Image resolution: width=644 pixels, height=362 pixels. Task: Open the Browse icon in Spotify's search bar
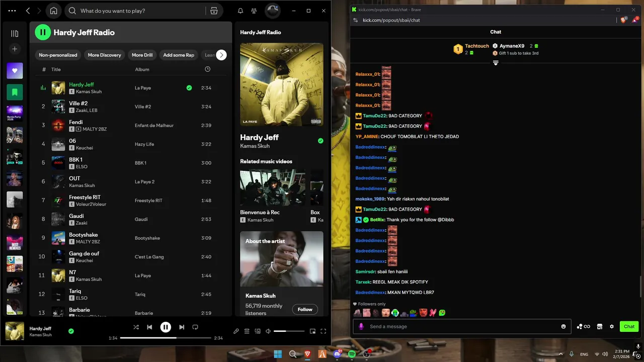pyautogui.click(x=214, y=11)
